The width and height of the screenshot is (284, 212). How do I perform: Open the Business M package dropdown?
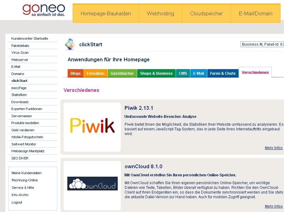(262, 44)
